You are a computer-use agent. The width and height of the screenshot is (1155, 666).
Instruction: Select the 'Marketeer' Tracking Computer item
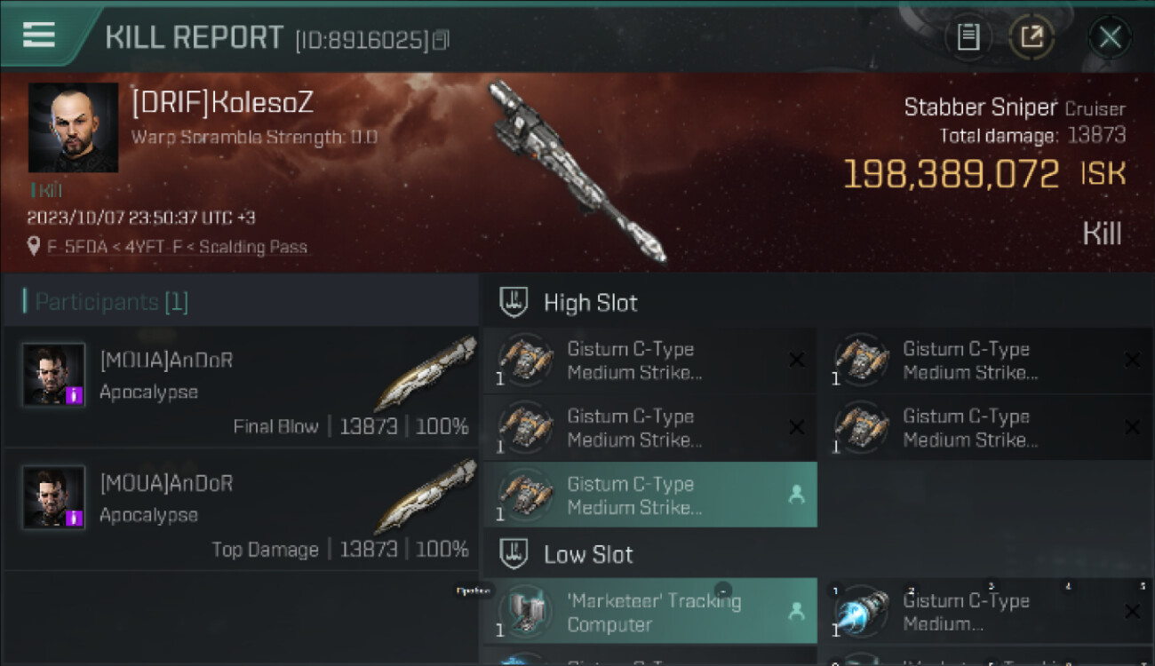point(650,612)
